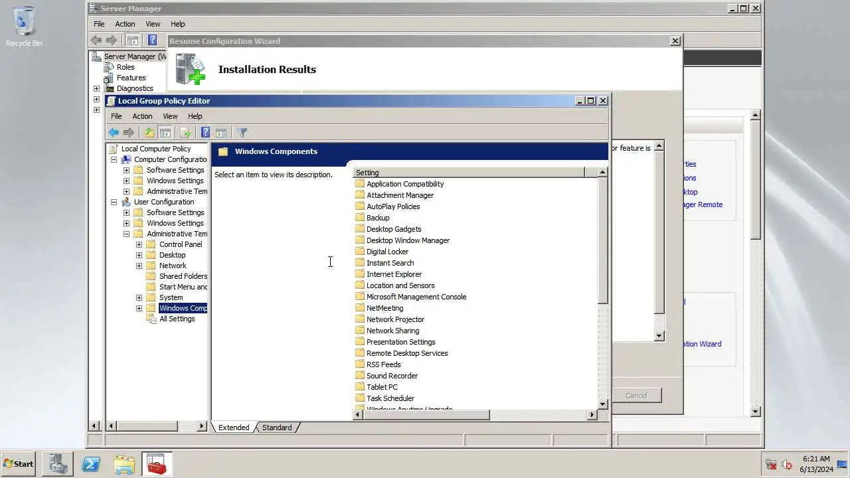
Task: Expand the Control Panel tree node
Action: pyautogui.click(x=139, y=244)
